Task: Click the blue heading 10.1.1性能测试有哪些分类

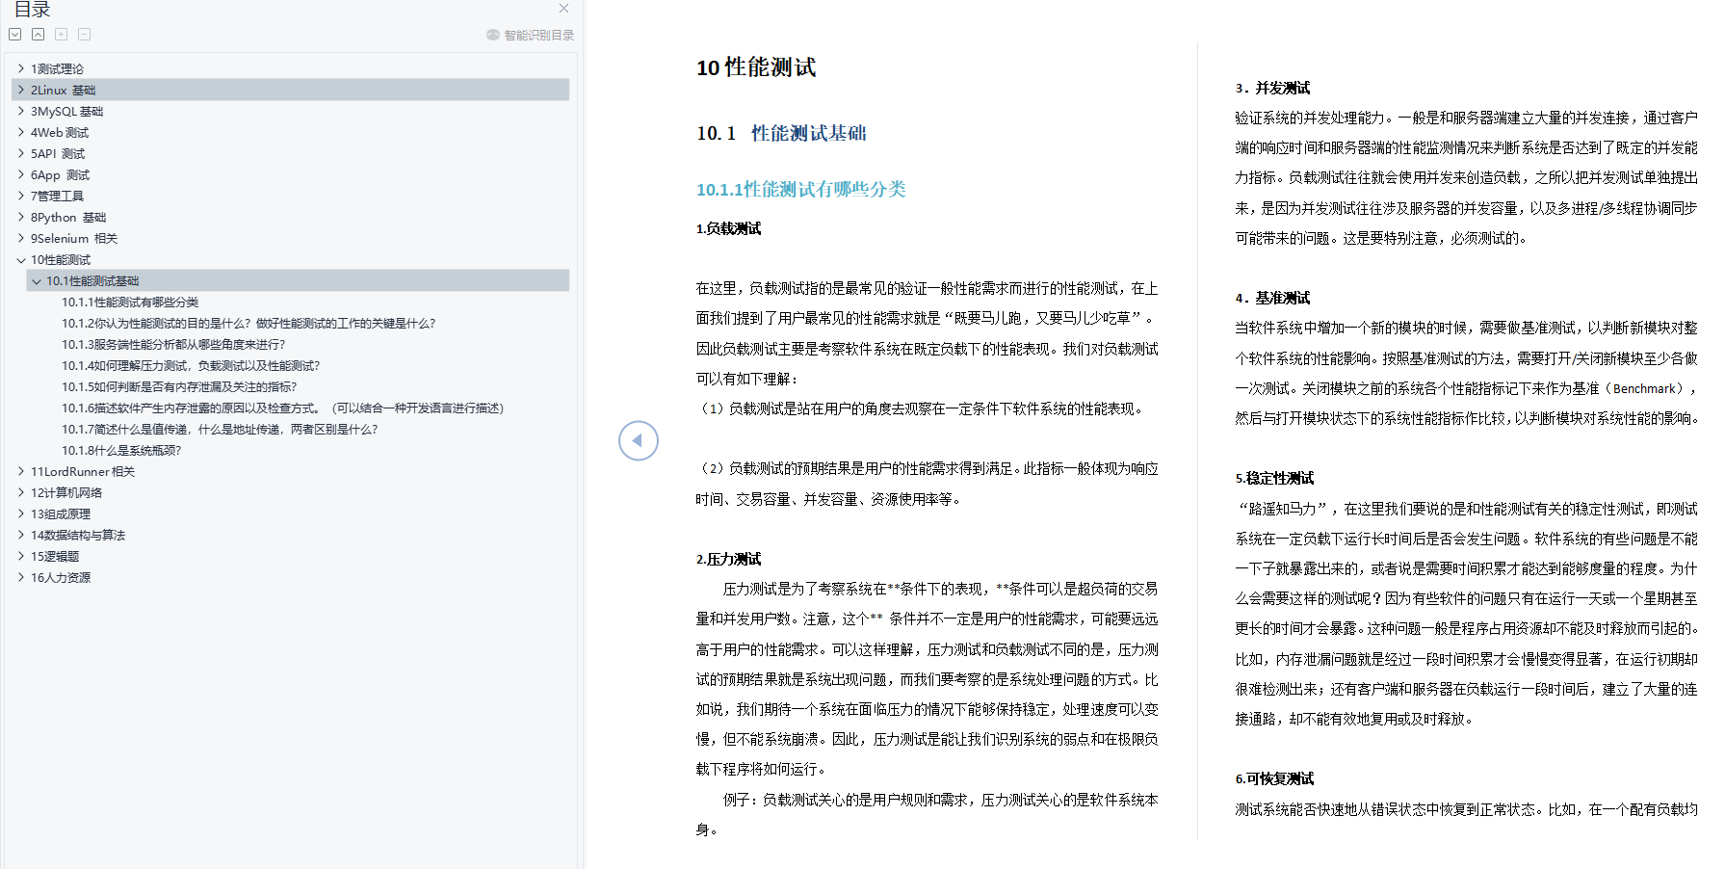Action: (x=801, y=189)
